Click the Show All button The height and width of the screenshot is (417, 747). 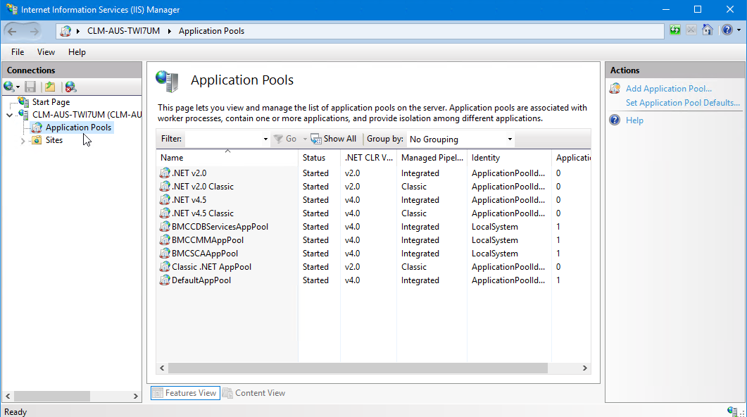coord(334,139)
